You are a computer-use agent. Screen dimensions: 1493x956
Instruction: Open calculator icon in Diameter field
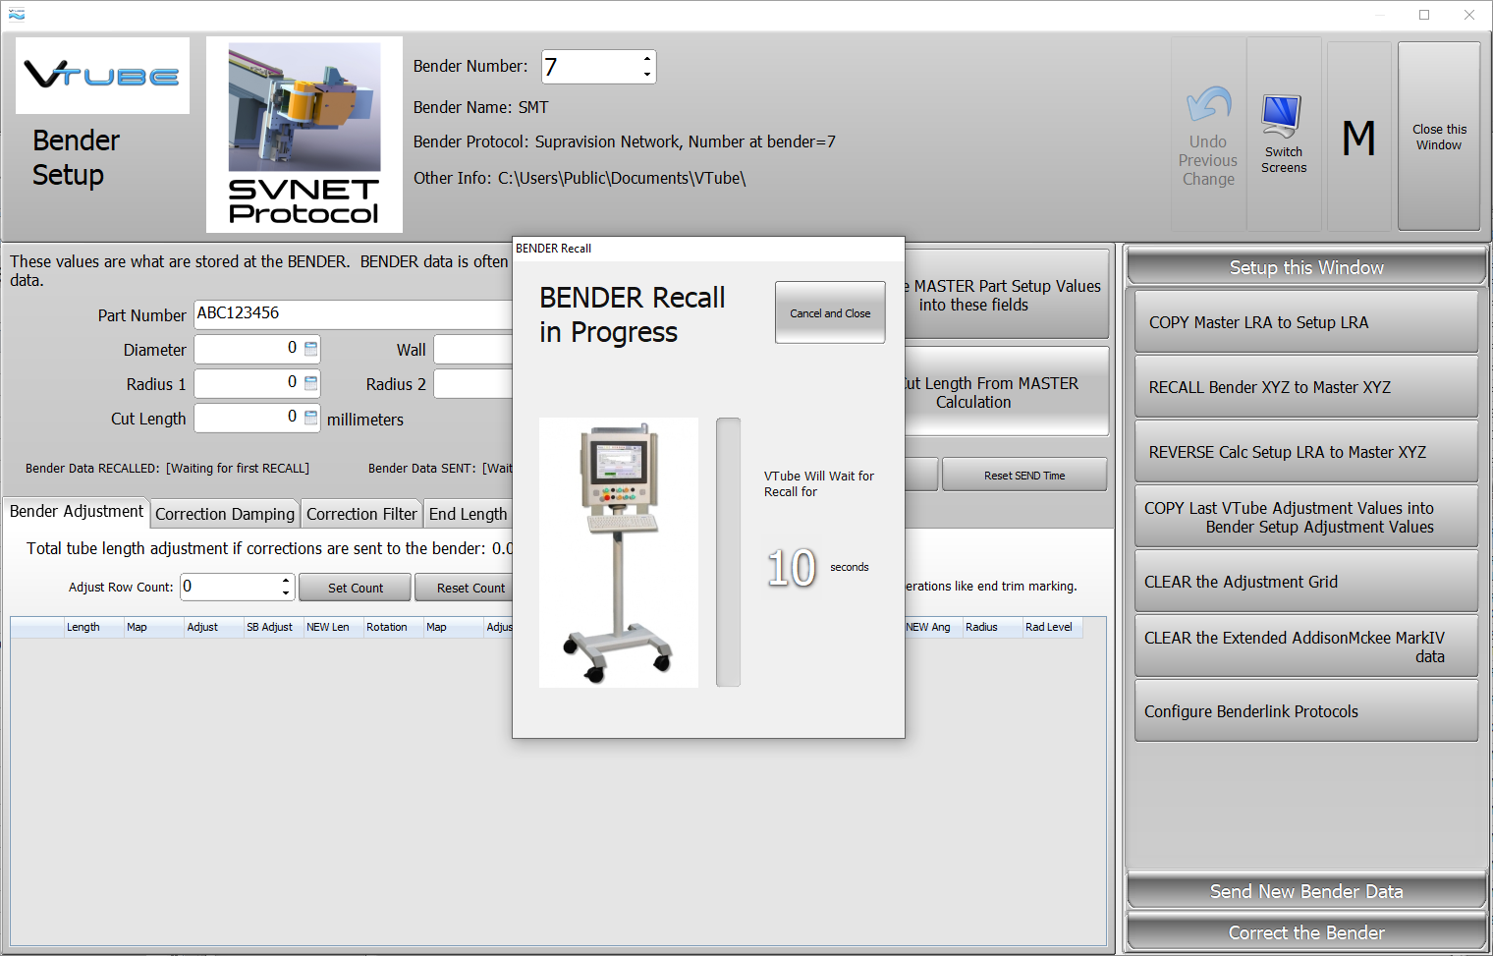310,349
